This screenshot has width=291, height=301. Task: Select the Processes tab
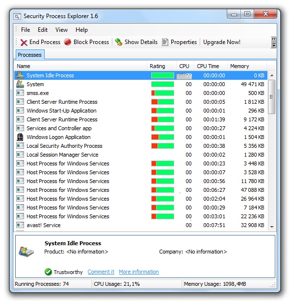tap(29, 55)
